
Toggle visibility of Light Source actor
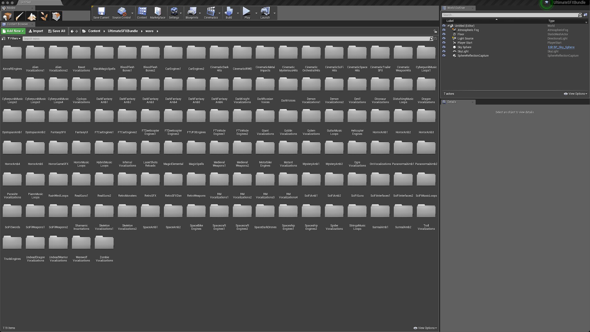tap(444, 38)
